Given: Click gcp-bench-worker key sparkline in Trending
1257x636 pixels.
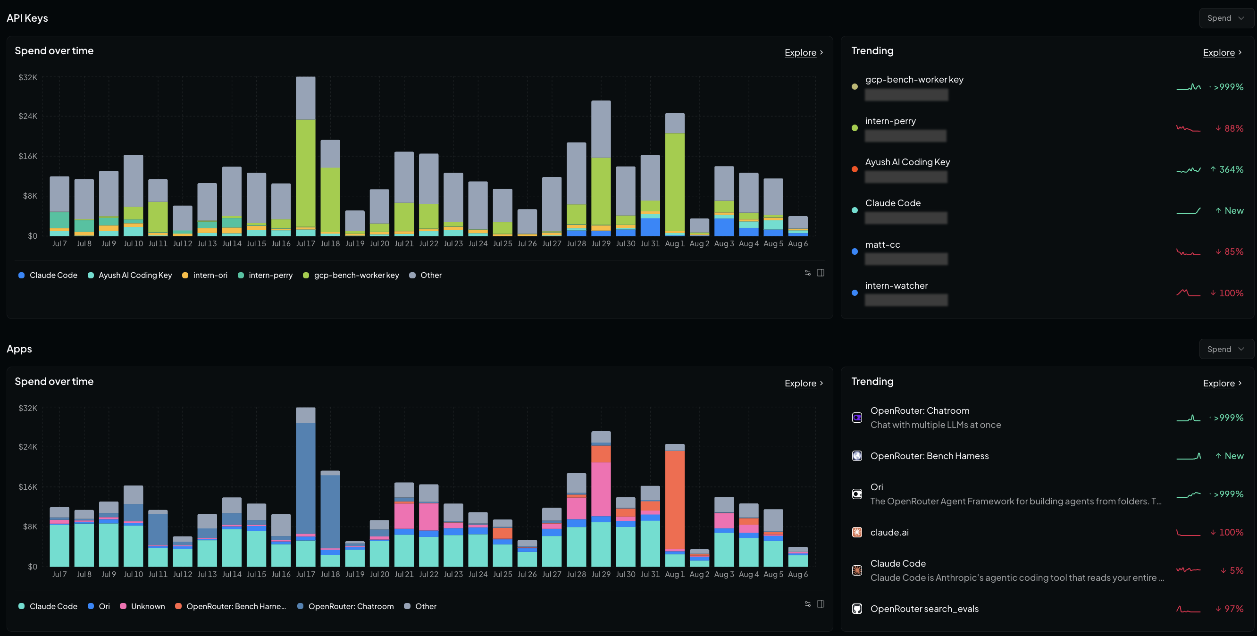Looking at the screenshot, I should point(1188,87).
